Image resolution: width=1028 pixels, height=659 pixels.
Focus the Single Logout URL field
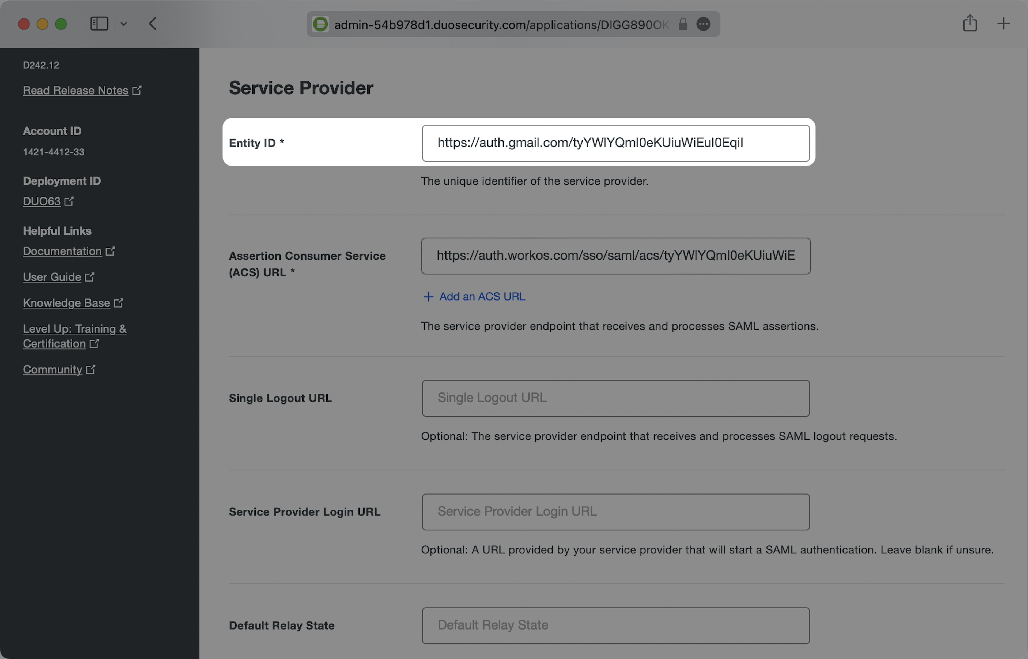click(x=615, y=398)
